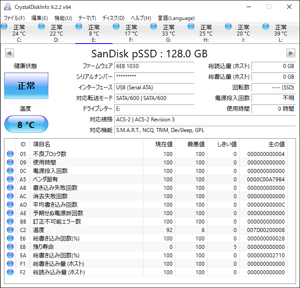Select drive H: tab at 25 °C
The width and height of the screenshot is (300, 288).
[206, 33]
